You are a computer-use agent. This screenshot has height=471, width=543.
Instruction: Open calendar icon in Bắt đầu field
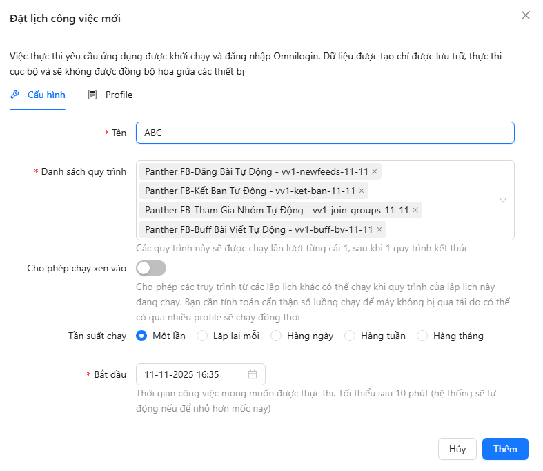pyautogui.click(x=253, y=374)
